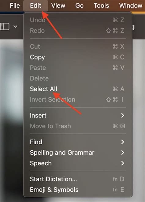Open Emoji & Symbols picker
145x202 pixels.
coord(78,190)
